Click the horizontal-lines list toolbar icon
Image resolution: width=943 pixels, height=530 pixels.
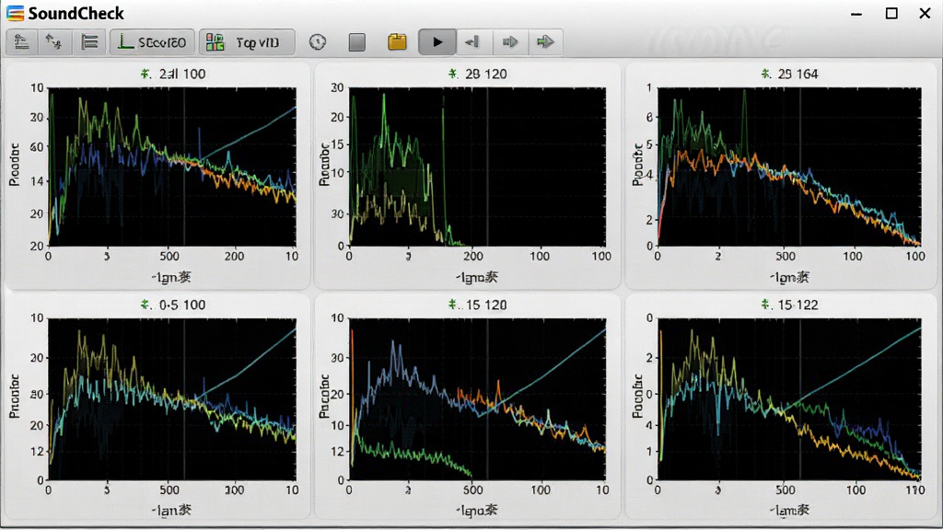[x=89, y=42]
